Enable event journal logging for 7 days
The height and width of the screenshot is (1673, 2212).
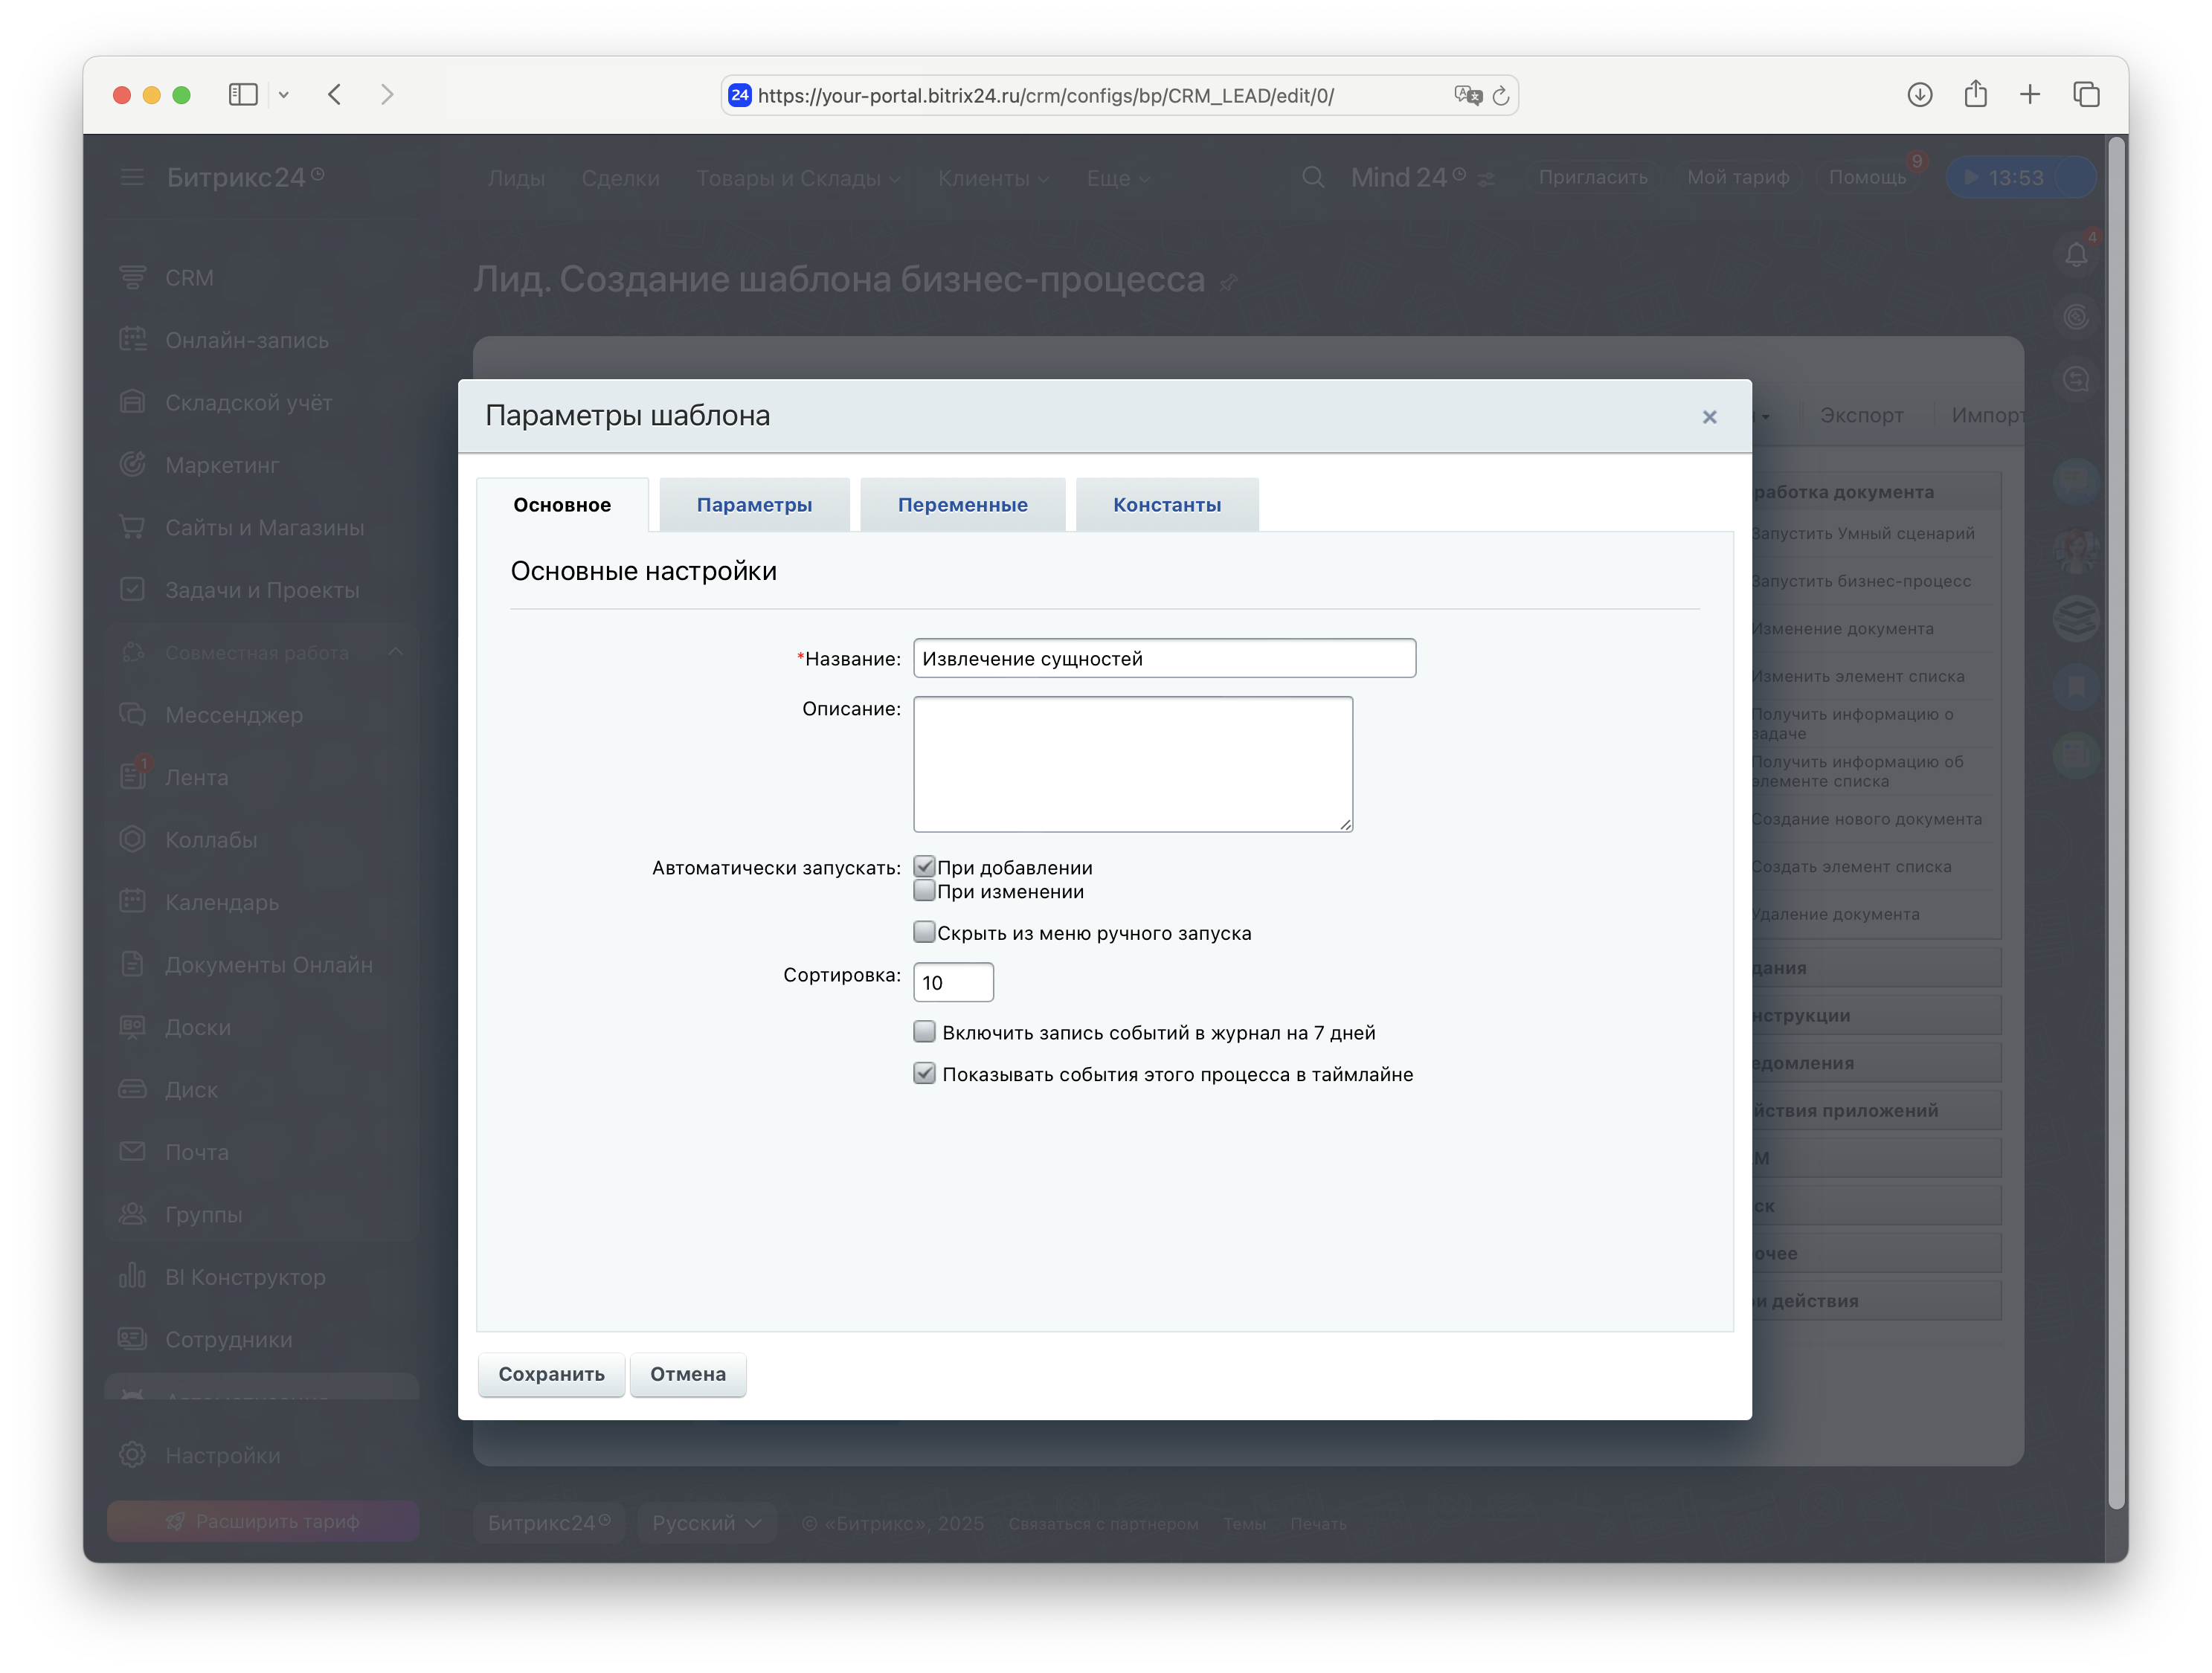[924, 1031]
